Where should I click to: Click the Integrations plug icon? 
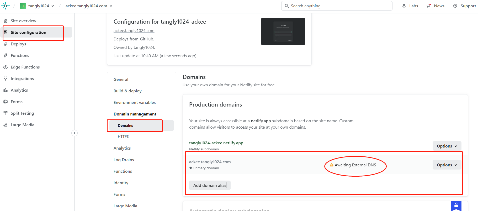click(x=6, y=78)
